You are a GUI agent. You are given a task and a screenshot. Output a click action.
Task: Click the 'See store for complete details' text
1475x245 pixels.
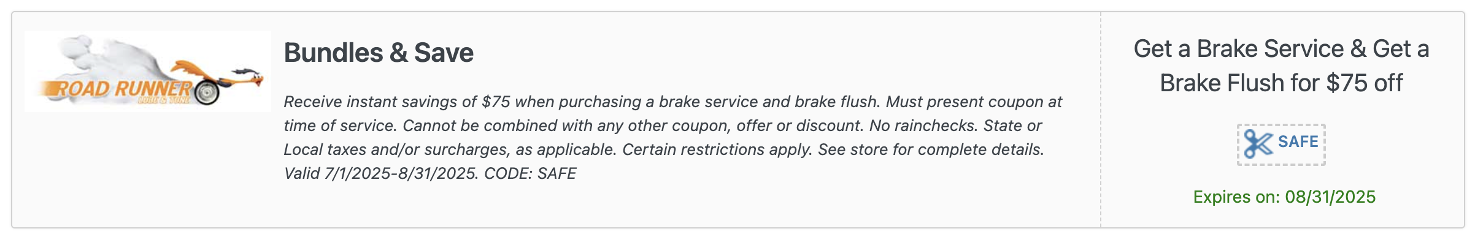click(931, 149)
